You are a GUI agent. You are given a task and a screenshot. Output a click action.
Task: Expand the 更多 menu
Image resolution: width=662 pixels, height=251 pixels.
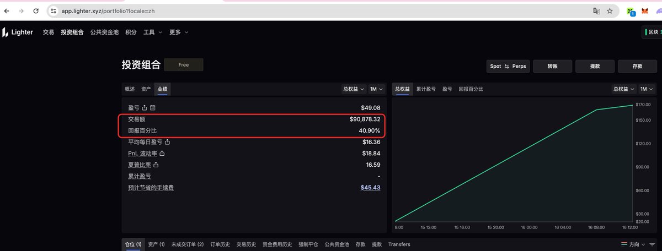(x=179, y=32)
